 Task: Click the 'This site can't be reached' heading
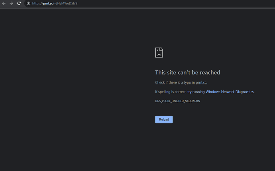click(187, 73)
